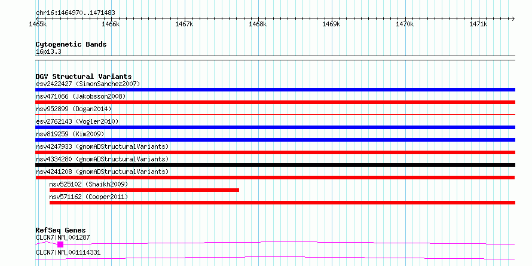Open the CLCN7|NM_001287 gene label
Viewport: 532px width, 266px height.
tap(63, 237)
